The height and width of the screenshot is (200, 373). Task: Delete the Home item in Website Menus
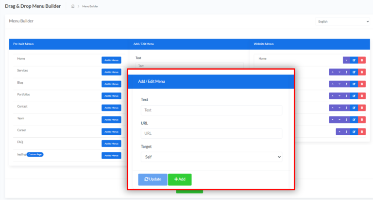point(362,60)
